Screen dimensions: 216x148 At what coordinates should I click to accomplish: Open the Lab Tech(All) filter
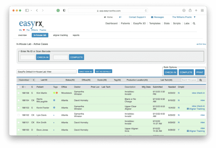[166, 80]
